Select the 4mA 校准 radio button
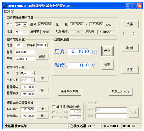 54,112
